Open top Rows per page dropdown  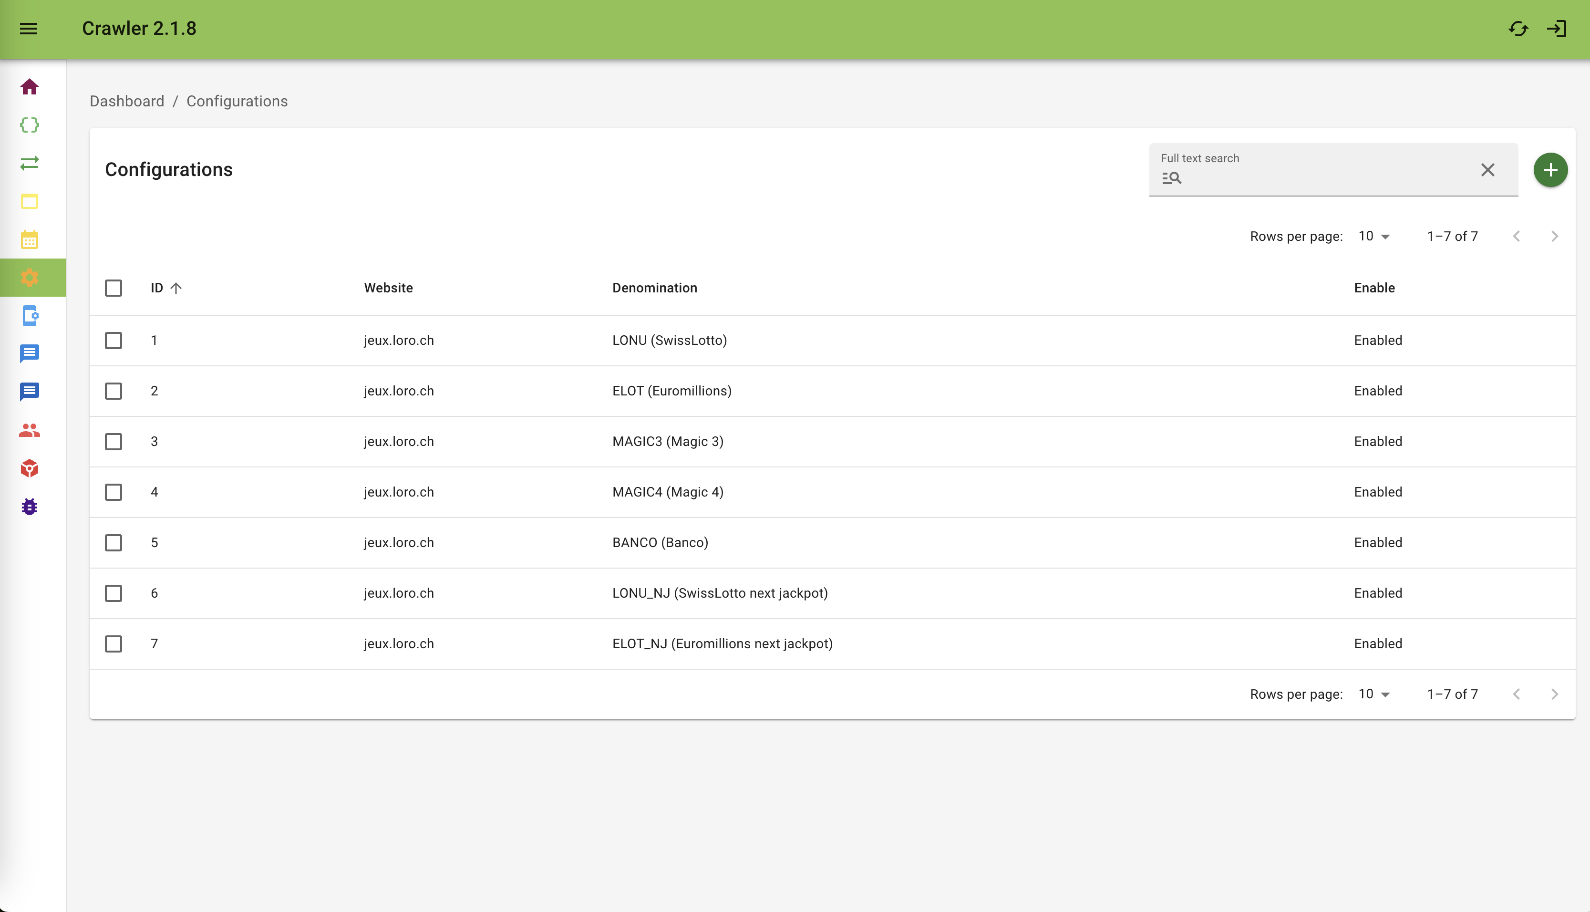click(x=1374, y=236)
